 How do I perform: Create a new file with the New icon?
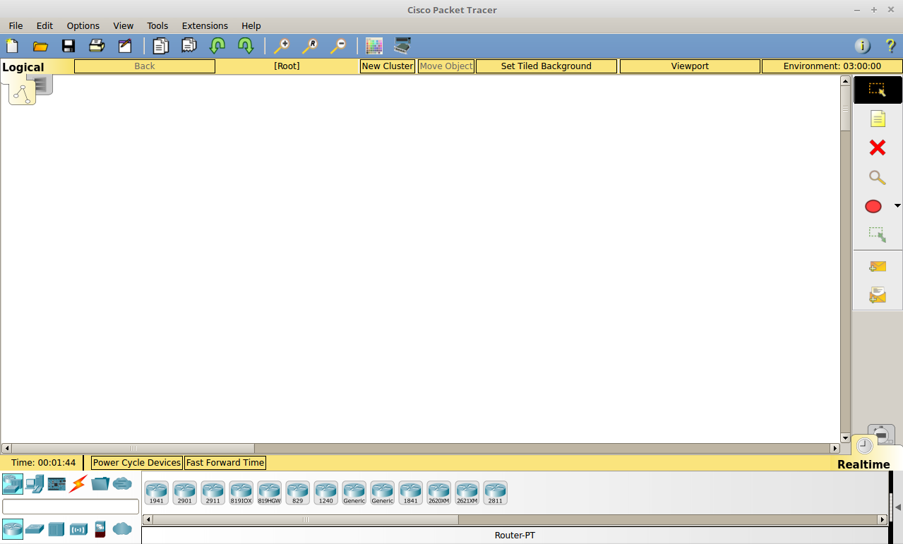tap(12, 47)
